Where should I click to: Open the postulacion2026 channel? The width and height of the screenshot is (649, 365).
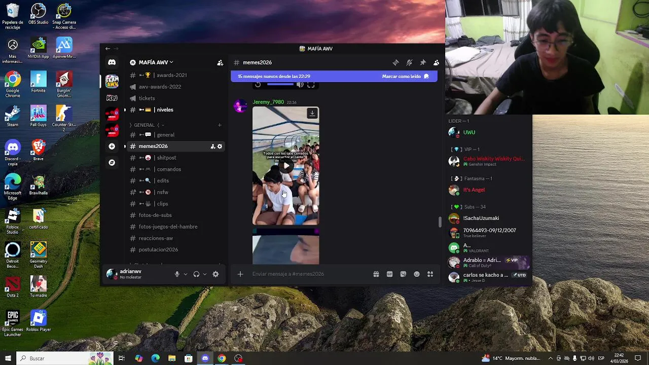(x=175, y=249)
